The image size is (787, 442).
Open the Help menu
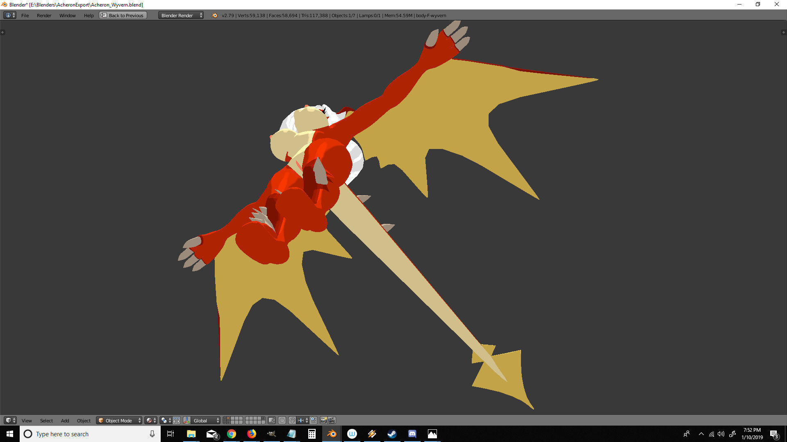tap(89, 16)
